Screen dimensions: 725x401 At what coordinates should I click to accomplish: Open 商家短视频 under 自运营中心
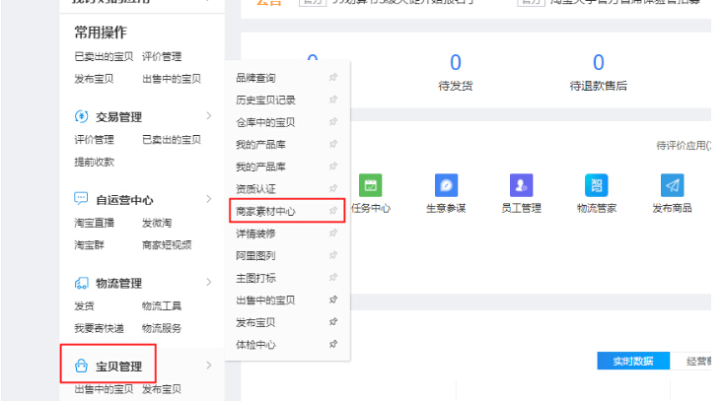167,245
